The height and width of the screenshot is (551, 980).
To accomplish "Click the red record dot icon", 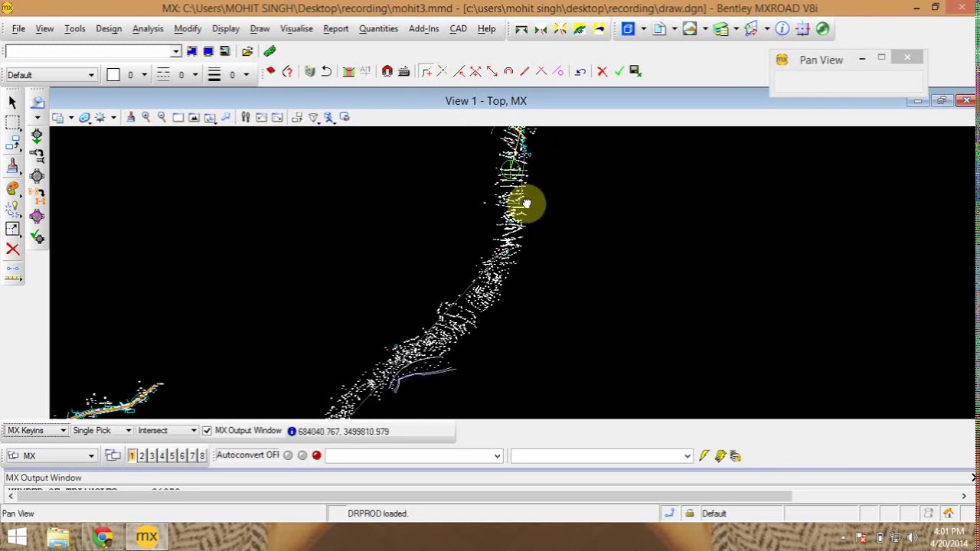I will (x=316, y=456).
